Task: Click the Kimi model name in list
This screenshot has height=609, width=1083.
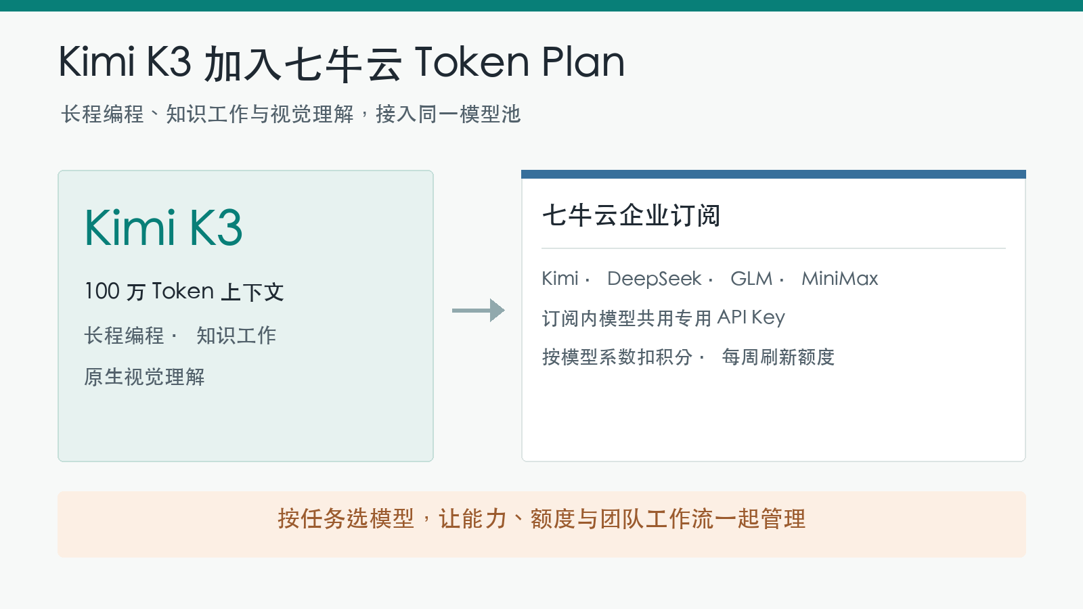Action: (x=560, y=278)
